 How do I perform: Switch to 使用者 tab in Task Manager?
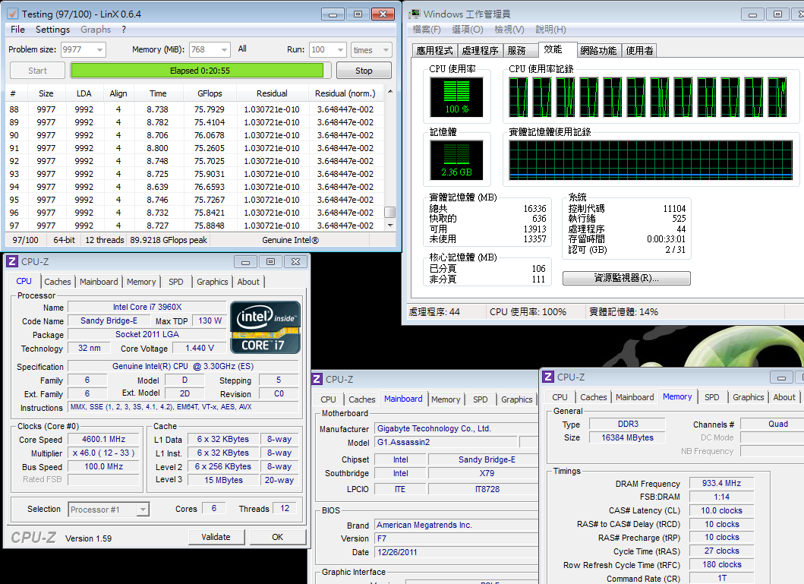[639, 50]
